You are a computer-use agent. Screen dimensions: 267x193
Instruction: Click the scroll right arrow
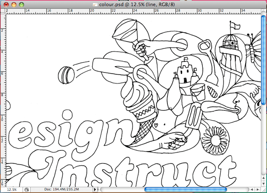(258, 189)
